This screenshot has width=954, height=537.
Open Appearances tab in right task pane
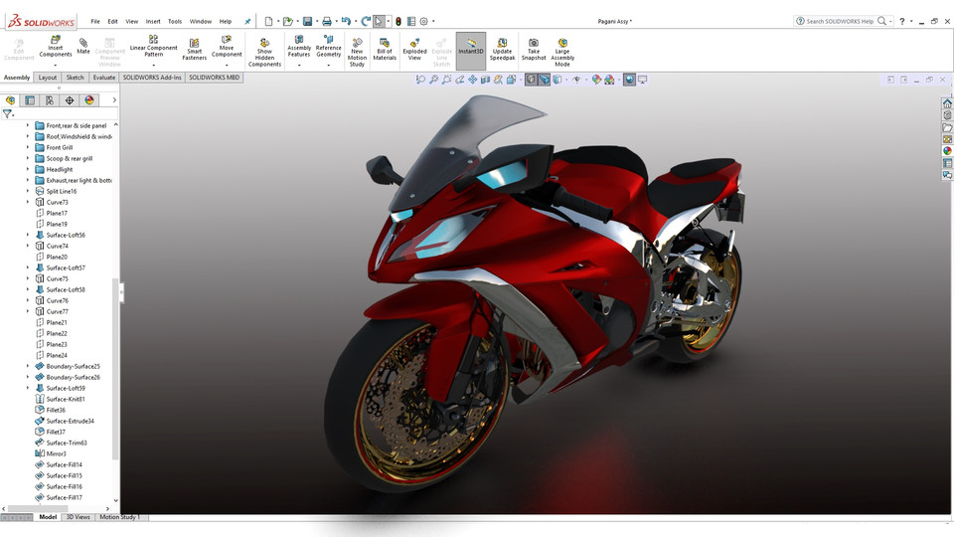click(947, 151)
